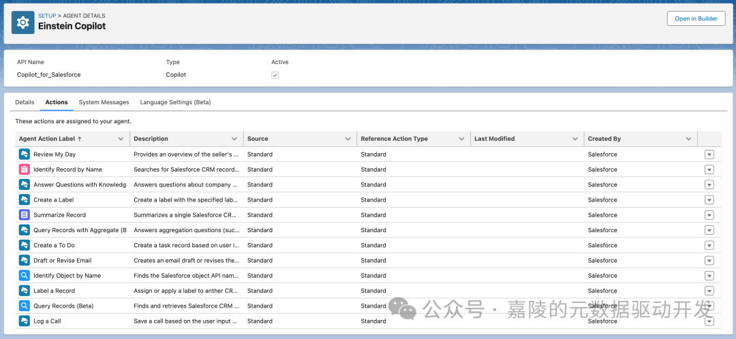Viewport: 736px width, 339px height.
Task: Select the Actions tab
Action: [57, 102]
